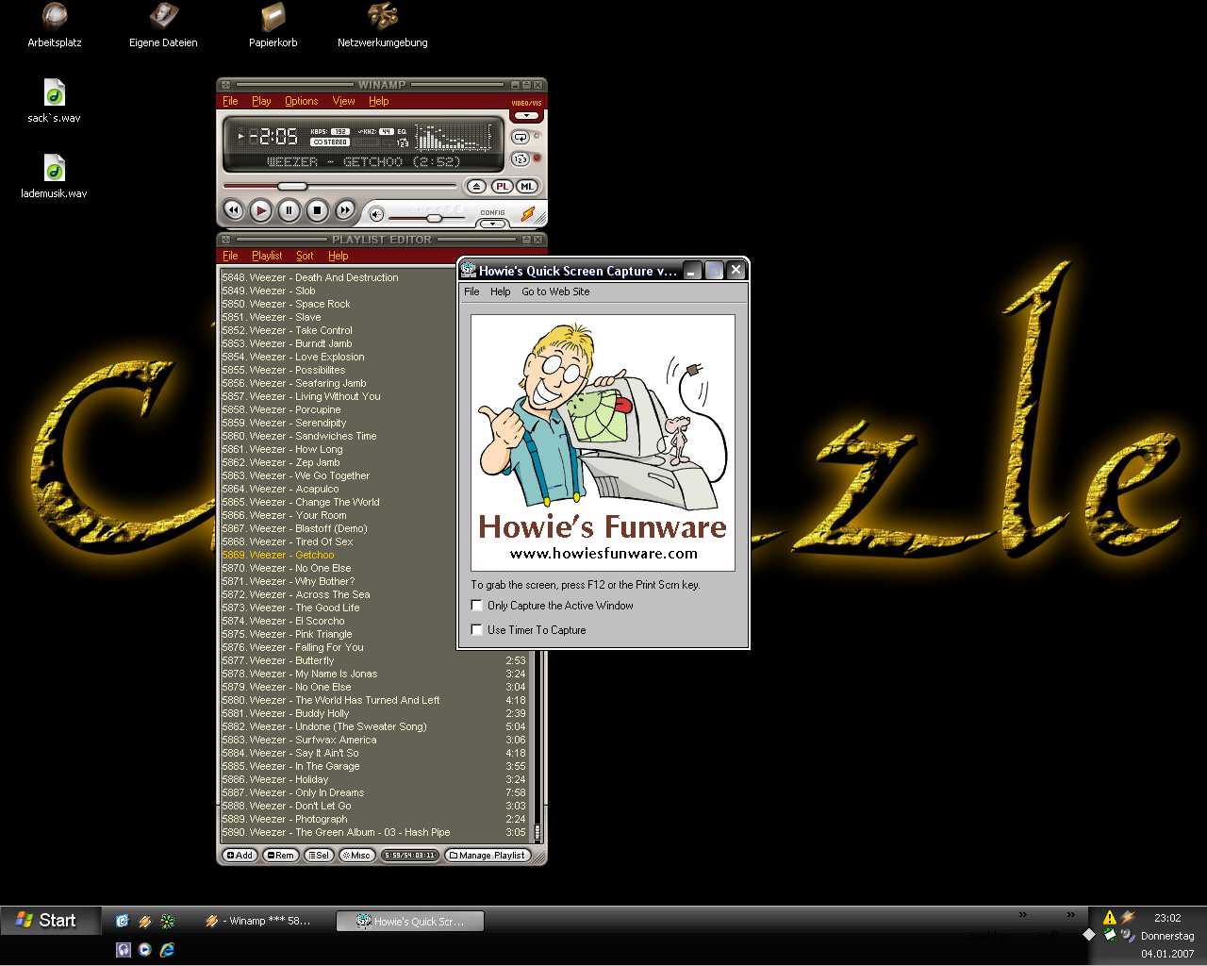Screen dimensions: 1207x966
Task: Click Howie's Quick Screen Capture taskbar button
Action: pyautogui.click(x=410, y=921)
